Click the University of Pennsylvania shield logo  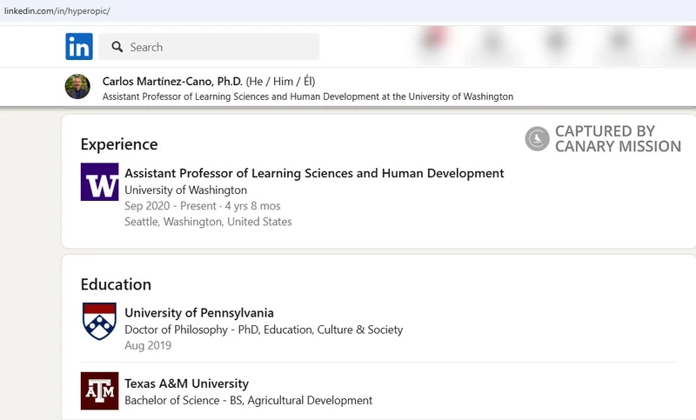click(x=99, y=322)
